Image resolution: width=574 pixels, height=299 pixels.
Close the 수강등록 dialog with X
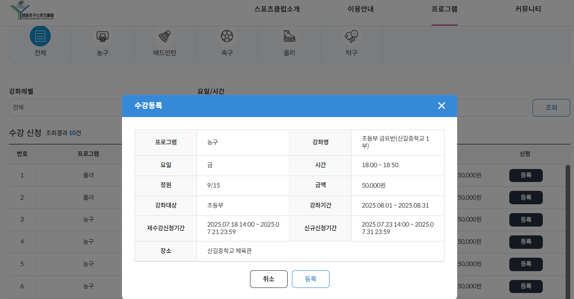(441, 106)
